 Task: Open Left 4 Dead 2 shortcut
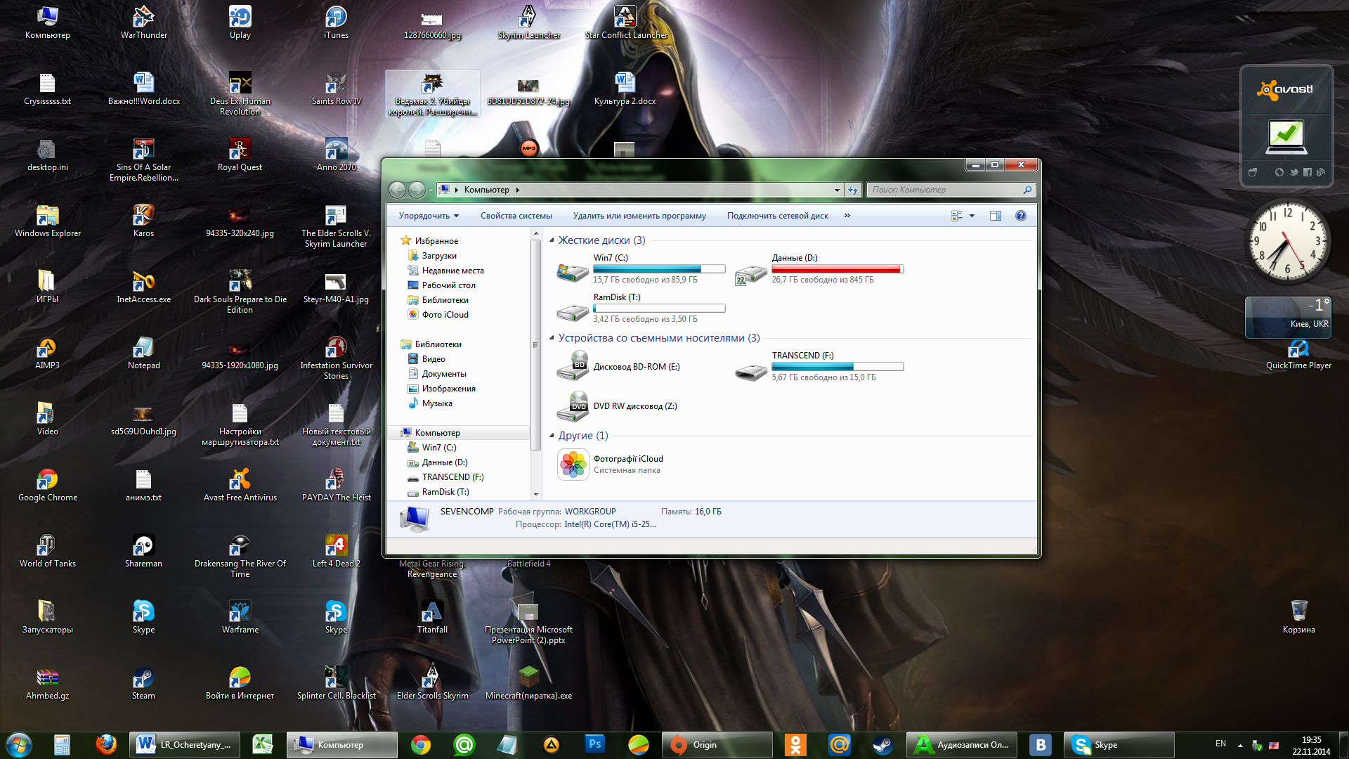[336, 550]
